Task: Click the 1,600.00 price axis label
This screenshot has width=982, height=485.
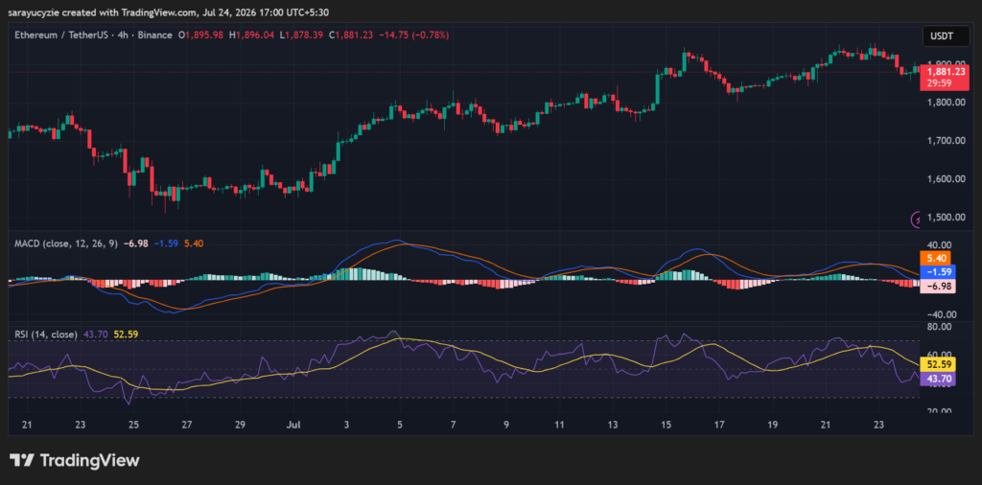Action: (x=946, y=179)
